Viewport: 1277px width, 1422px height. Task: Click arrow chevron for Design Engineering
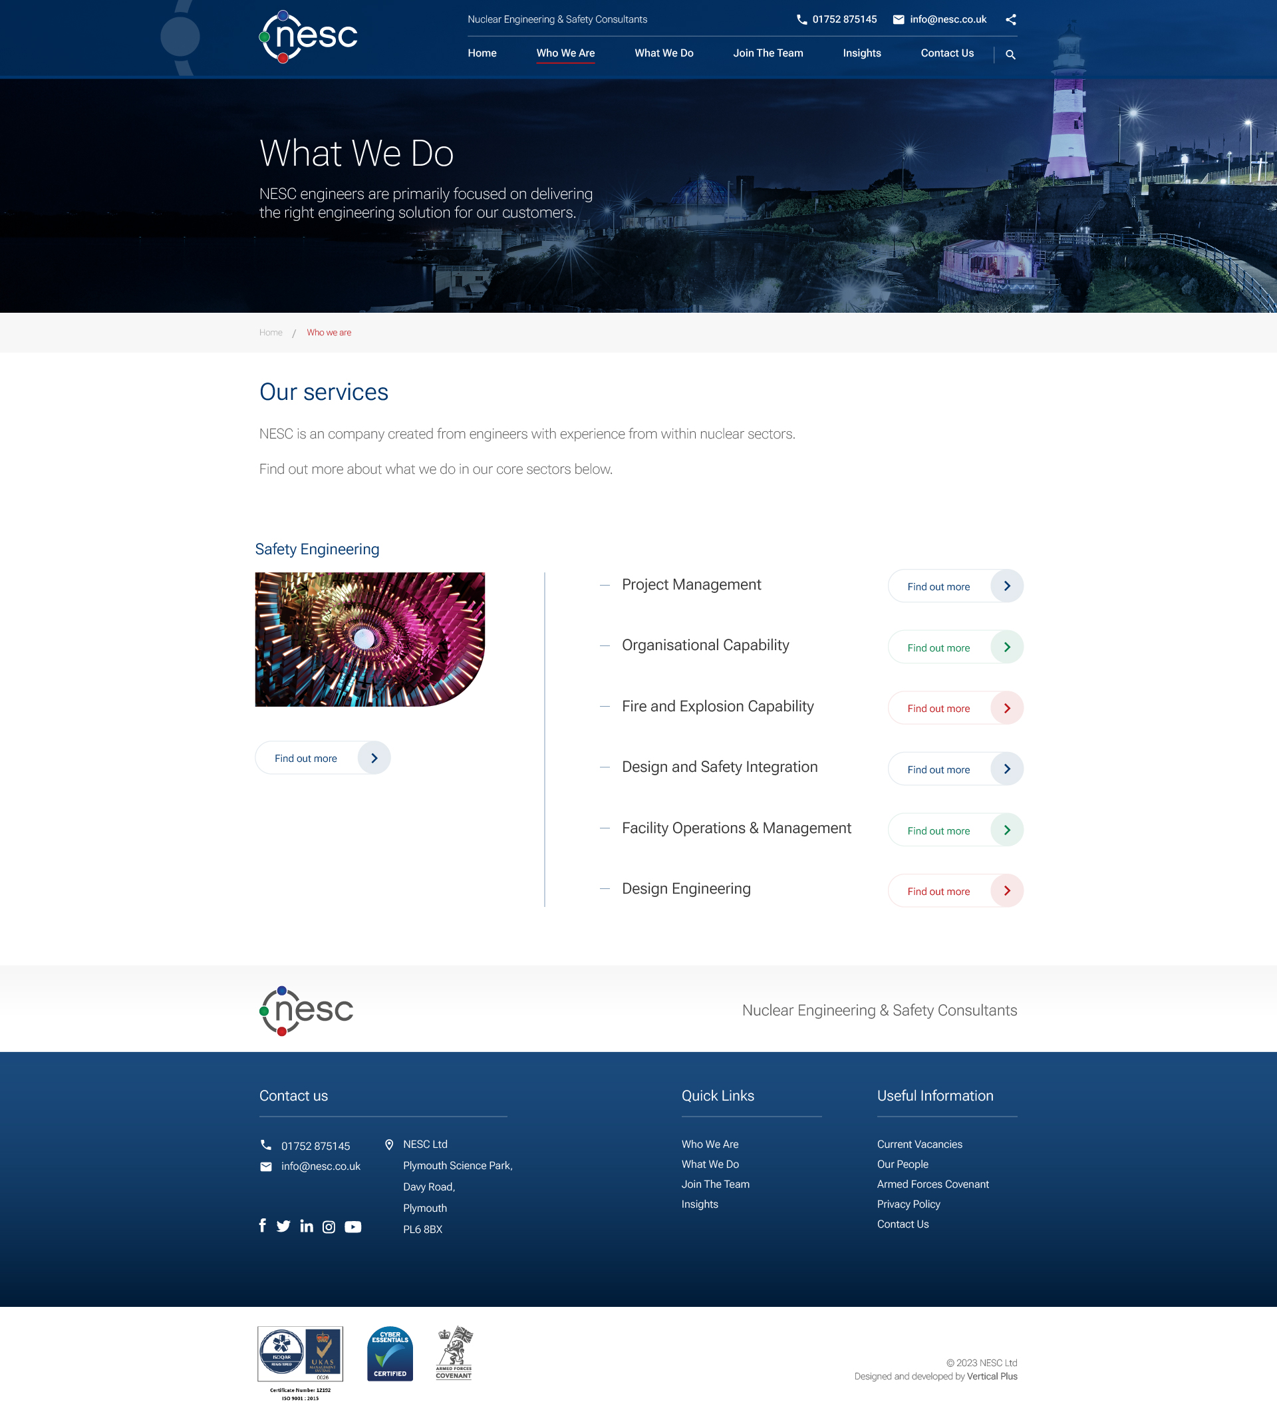tap(1007, 891)
